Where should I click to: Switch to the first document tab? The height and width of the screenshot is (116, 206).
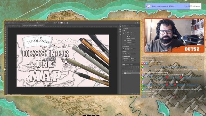[14, 25]
